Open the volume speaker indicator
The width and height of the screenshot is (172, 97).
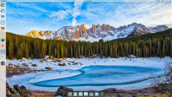coord(167,1)
